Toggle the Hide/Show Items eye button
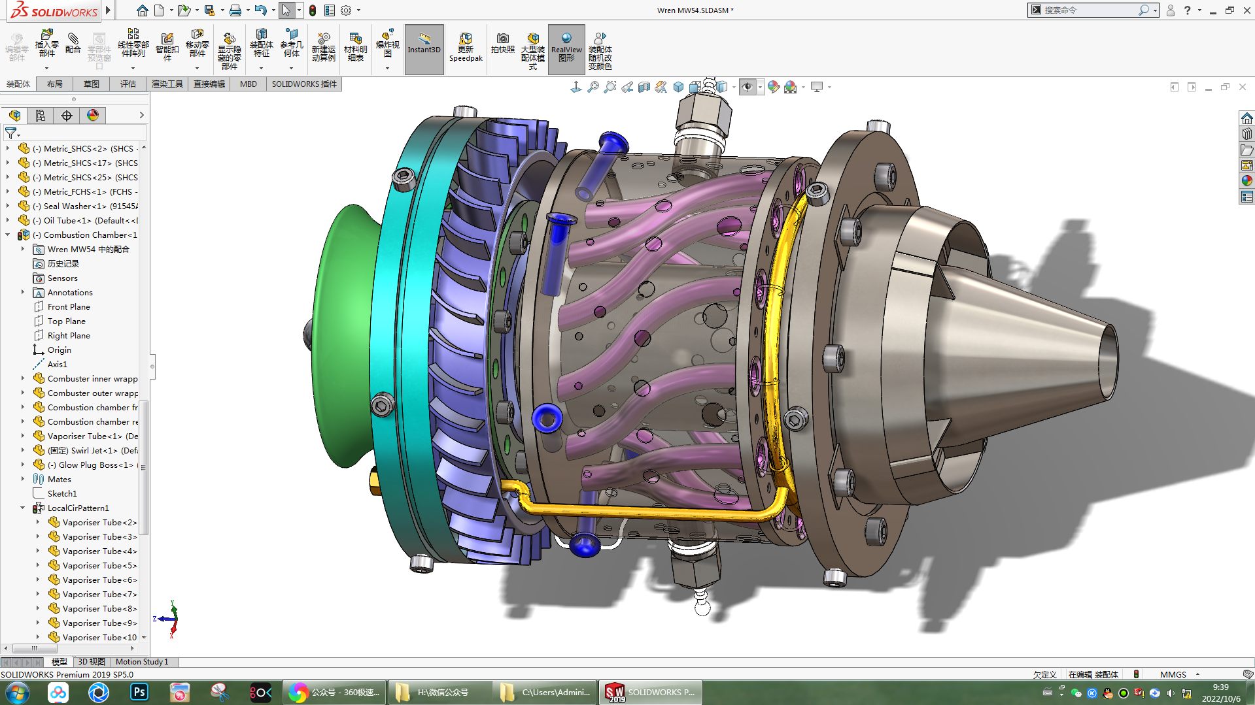This screenshot has width=1255, height=705. coord(748,87)
